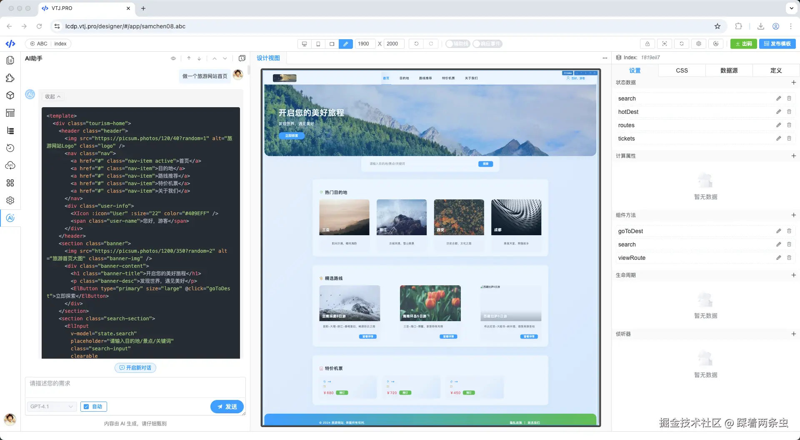Click the down arrow in AI assistant header
Viewport: 800px width, 440px height.
point(199,58)
